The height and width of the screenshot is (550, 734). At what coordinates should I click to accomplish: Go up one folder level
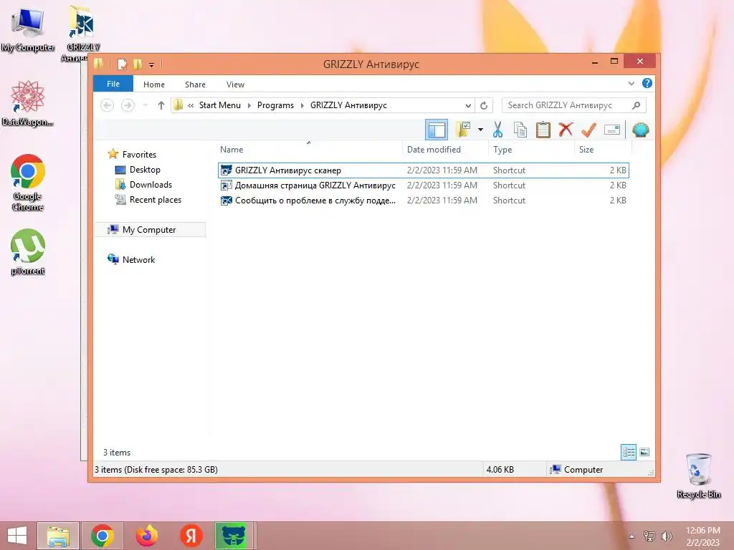[161, 105]
